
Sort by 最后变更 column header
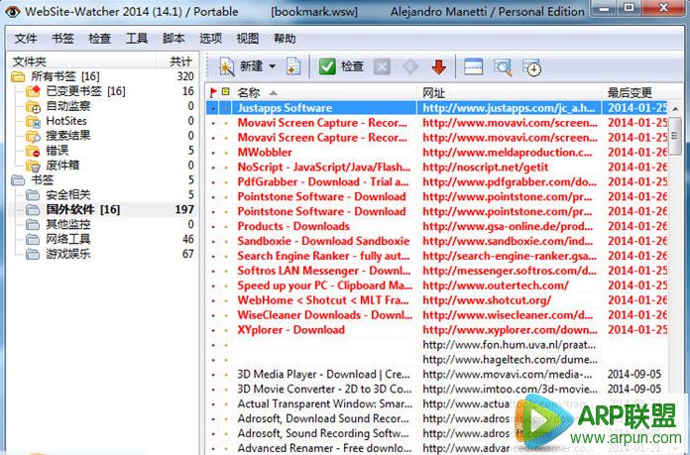pos(632,92)
